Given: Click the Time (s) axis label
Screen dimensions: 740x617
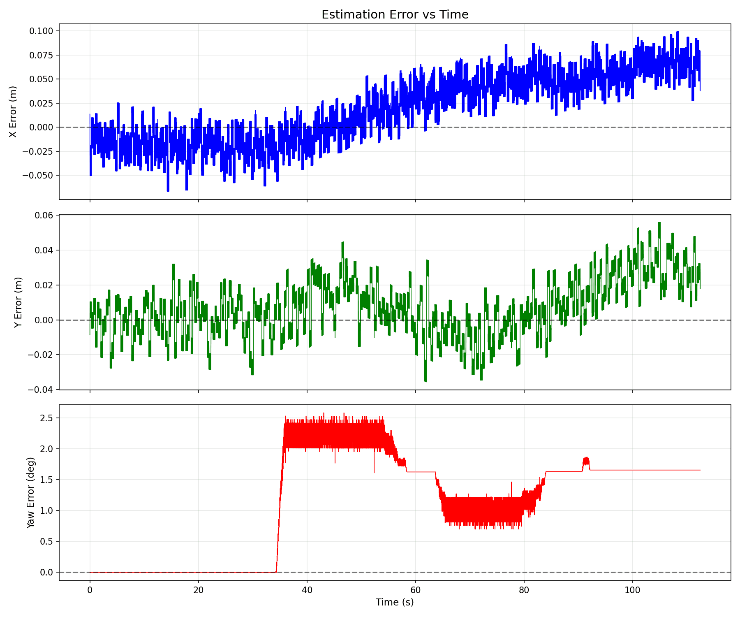Looking at the screenshot, I should [x=395, y=602].
